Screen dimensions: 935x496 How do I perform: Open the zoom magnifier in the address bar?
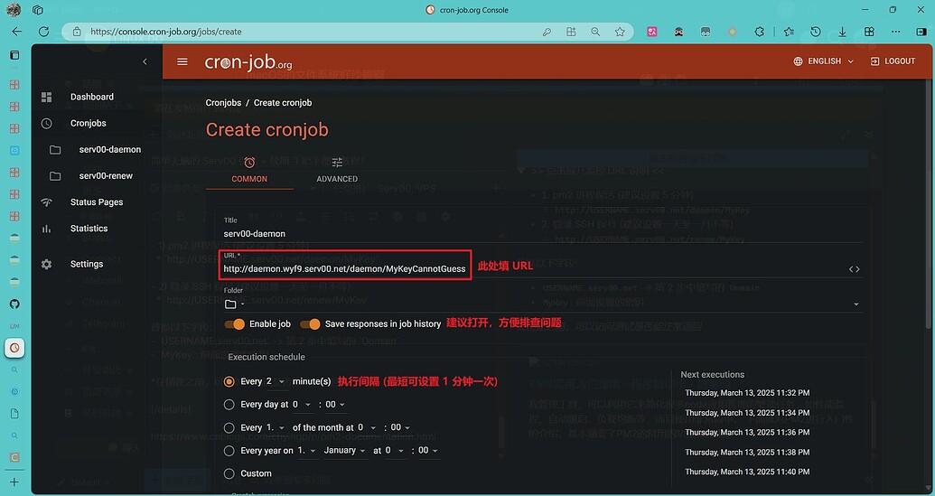click(595, 32)
